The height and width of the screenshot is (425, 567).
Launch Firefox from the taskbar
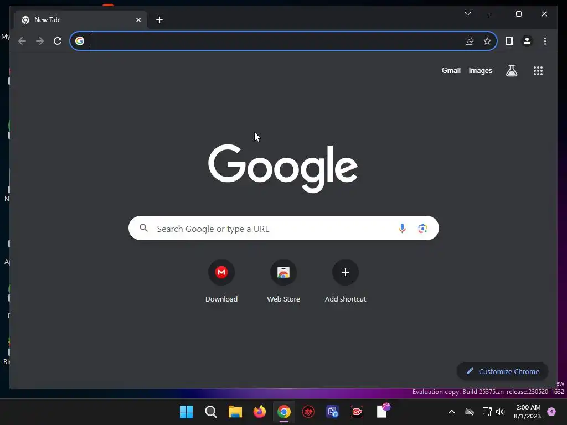(259, 412)
